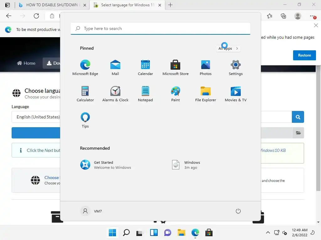
Task: Open the Paint app
Action: click(176, 94)
